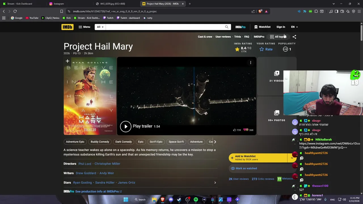Viewport: 363px width, 204px height.
Task: Open the IMDb Menu
Action: (84, 27)
